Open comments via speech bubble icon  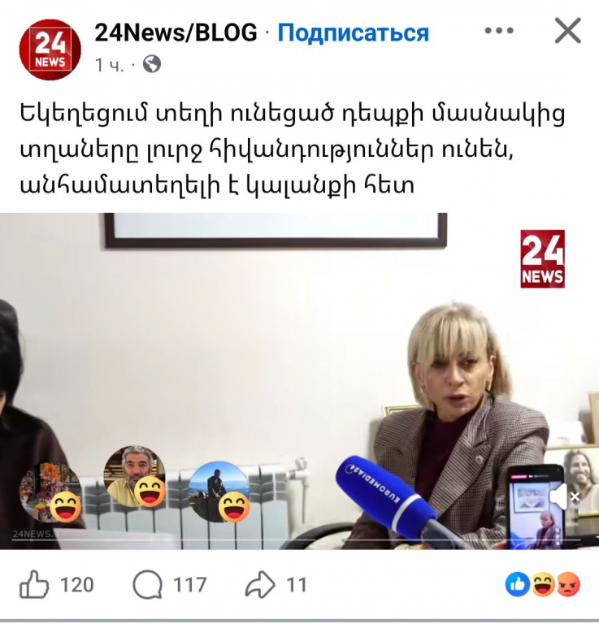(x=148, y=585)
